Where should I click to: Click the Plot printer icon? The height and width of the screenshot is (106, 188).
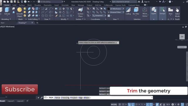(25, 2)
